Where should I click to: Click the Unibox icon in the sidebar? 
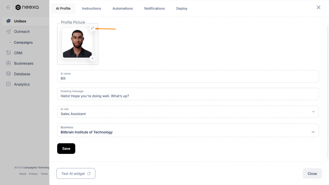click(x=8, y=21)
